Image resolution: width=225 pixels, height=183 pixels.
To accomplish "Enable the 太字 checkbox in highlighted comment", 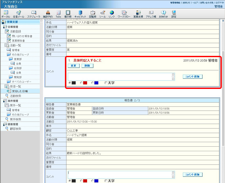I will pyautogui.click(x=106, y=83).
